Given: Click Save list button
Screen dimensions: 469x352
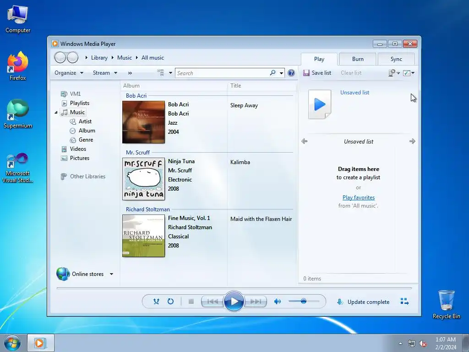Looking at the screenshot, I should [317, 73].
